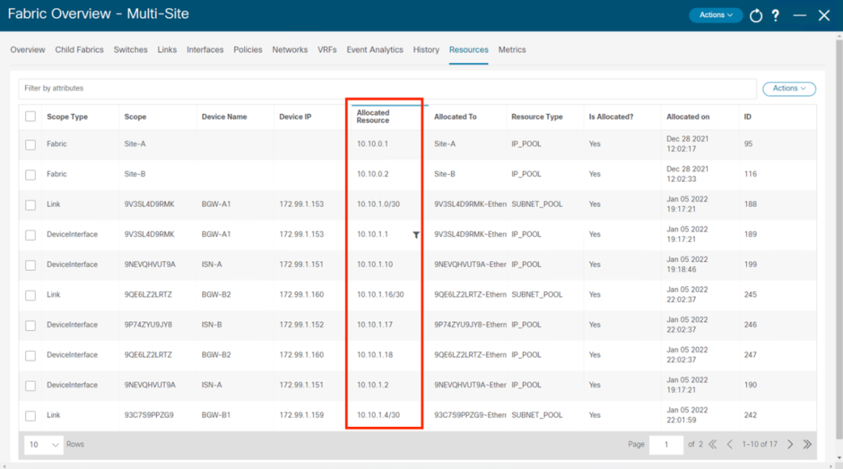Open the History tab
This screenshot has height=469, width=843.
point(426,49)
